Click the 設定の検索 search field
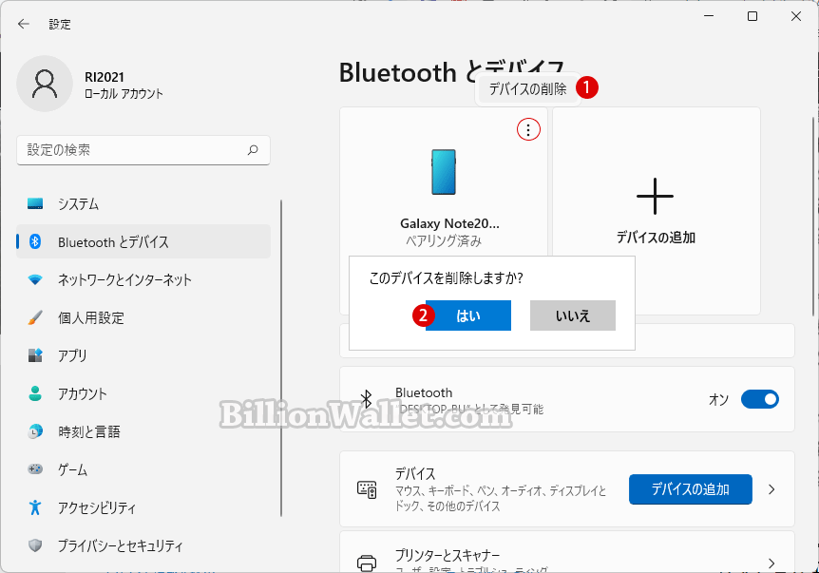This screenshot has width=819, height=573. (x=143, y=150)
